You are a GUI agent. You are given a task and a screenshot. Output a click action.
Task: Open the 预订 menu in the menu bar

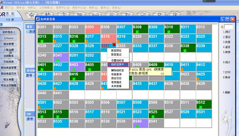[9, 8]
